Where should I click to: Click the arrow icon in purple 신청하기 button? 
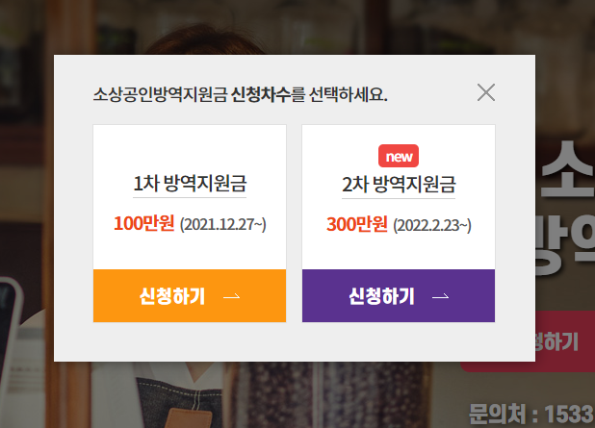pos(441,296)
